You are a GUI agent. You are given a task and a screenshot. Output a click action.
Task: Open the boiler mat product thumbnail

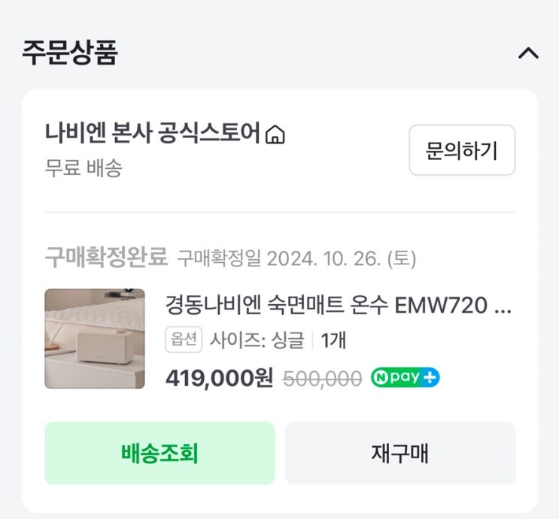tap(95, 339)
